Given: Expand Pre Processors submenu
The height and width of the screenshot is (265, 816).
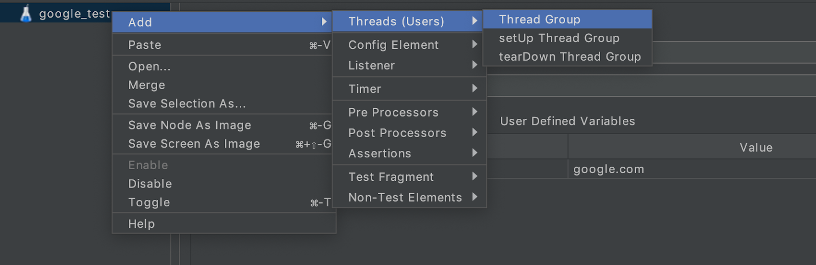Looking at the screenshot, I should 409,112.
